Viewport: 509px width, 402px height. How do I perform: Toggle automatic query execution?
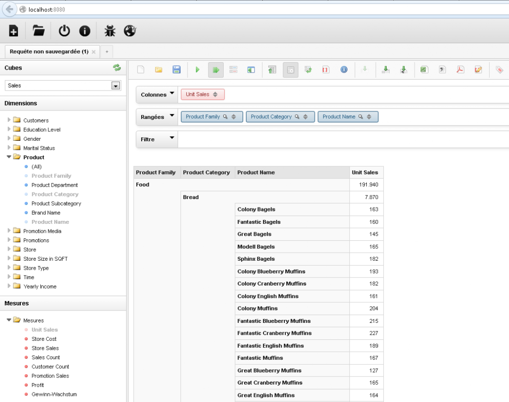pyautogui.click(x=215, y=70)
